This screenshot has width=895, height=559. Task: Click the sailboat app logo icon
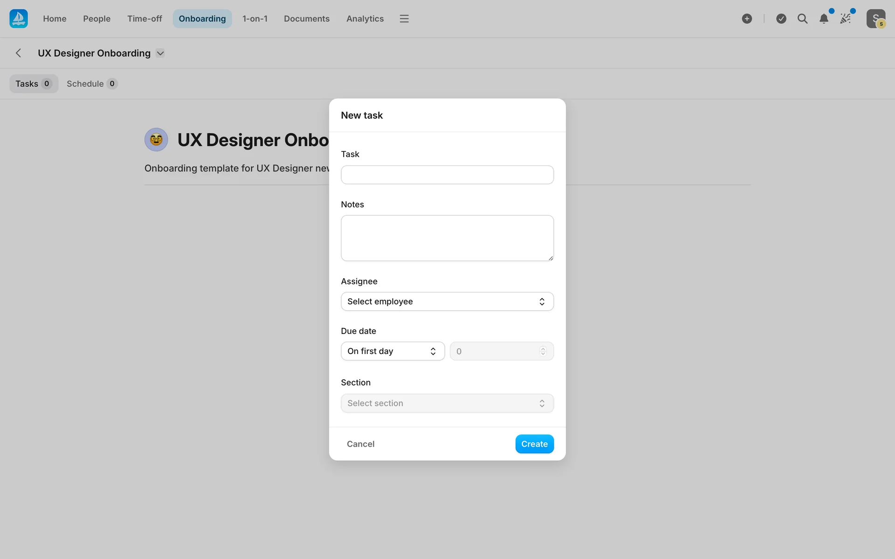pos(19,19)
